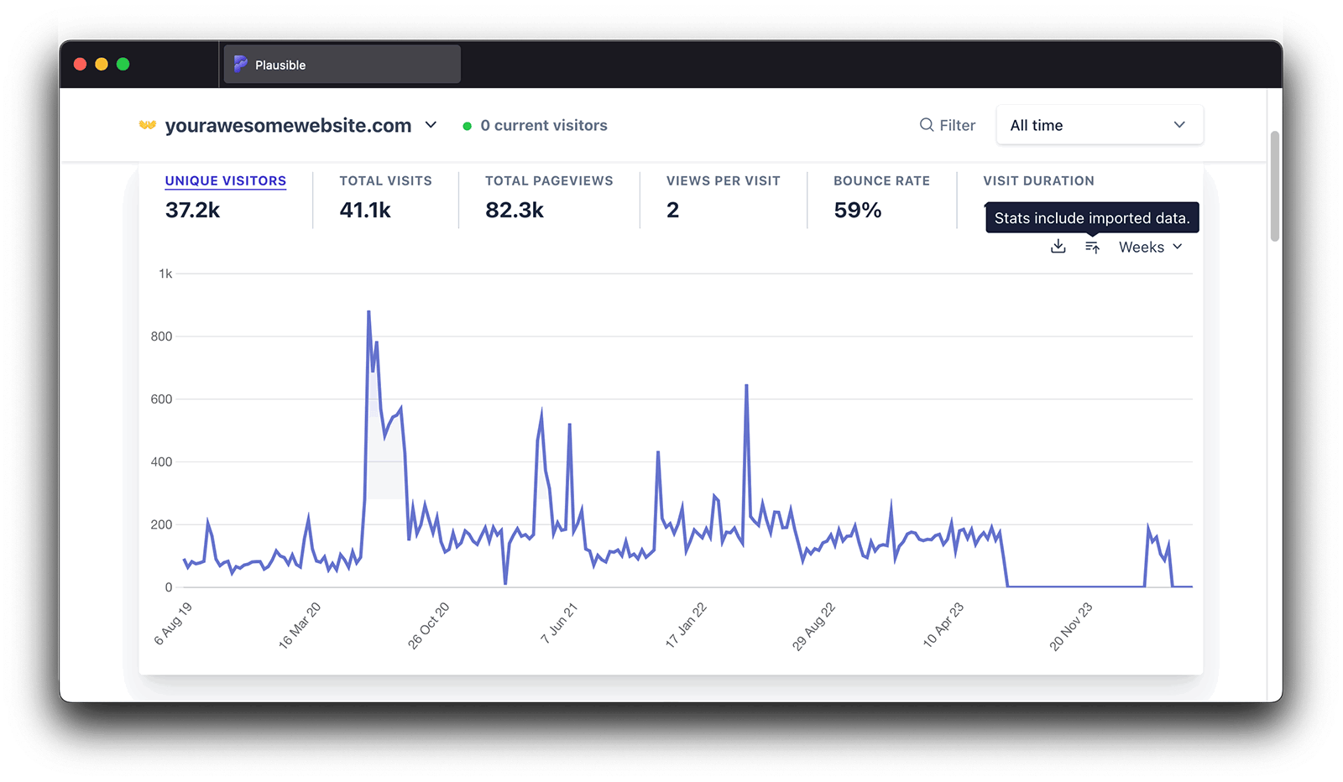Switch to the Total Pageviews metric
This screenshot has width=1343, height=782.
[x=549, y=180]
